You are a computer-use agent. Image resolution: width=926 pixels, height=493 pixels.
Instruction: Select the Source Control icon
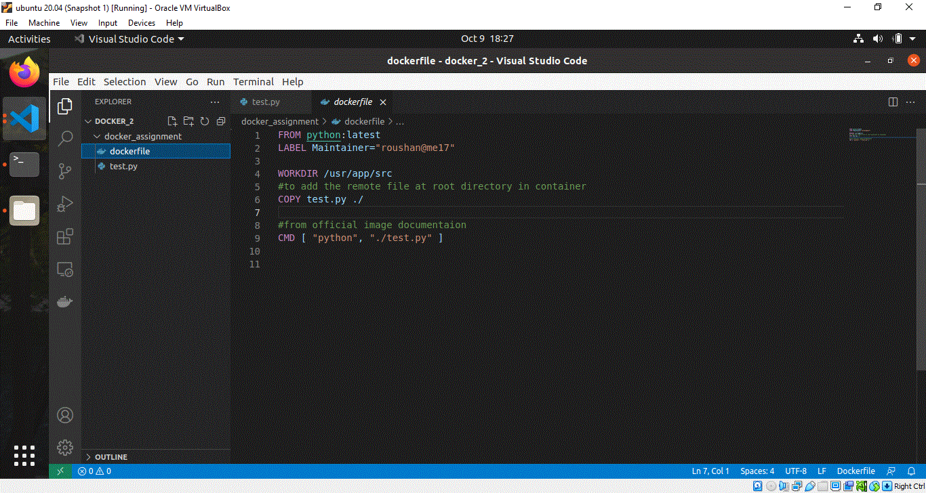point(64,171)
